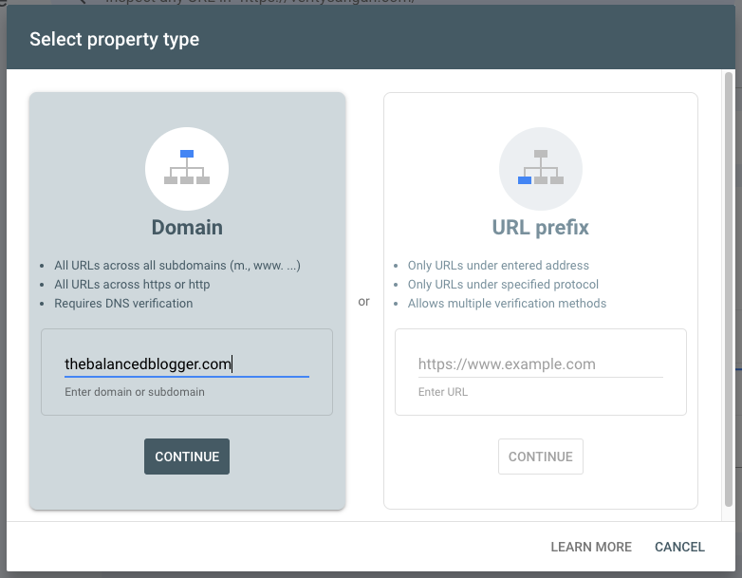Viewport: 742px width, 578px height.
Task: Click 'All URLs across all subdomains' bullet
Action: [x=177, y=266]
